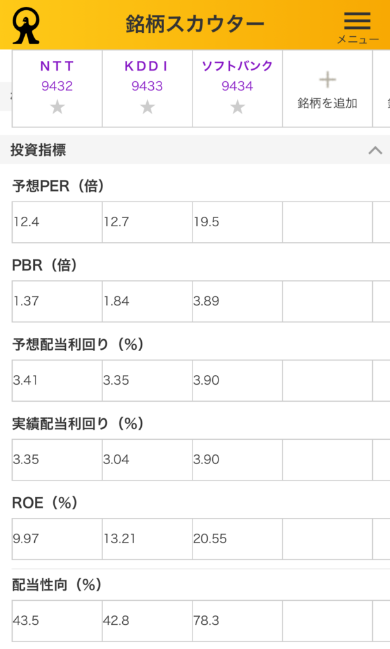Click the 投資指標 section header
The image size is (390, 649).
pos(38,150)
